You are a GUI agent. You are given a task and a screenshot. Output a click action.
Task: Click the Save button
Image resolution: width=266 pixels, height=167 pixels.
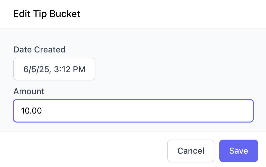click(238, 151)
